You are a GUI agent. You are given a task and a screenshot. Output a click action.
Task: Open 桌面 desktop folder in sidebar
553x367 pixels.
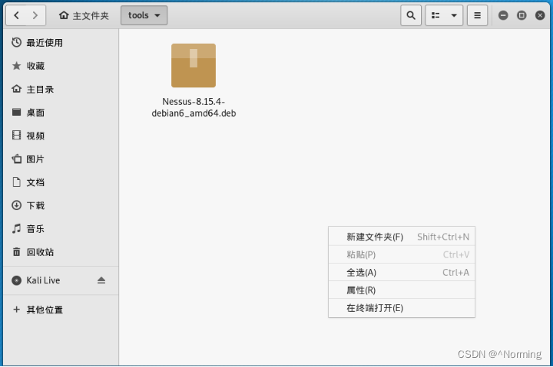[x=61, y=113]
